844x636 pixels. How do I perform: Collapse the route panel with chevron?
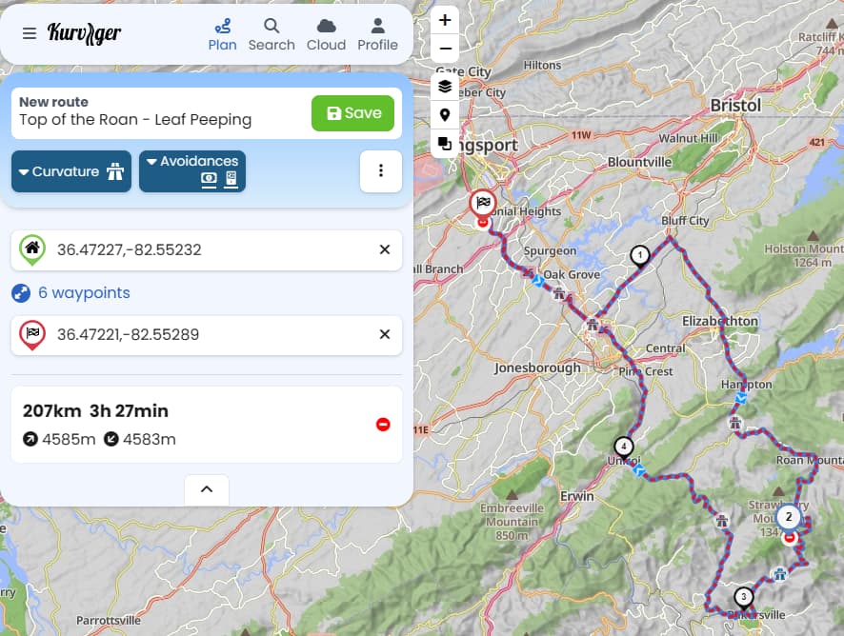click(207, 489)
